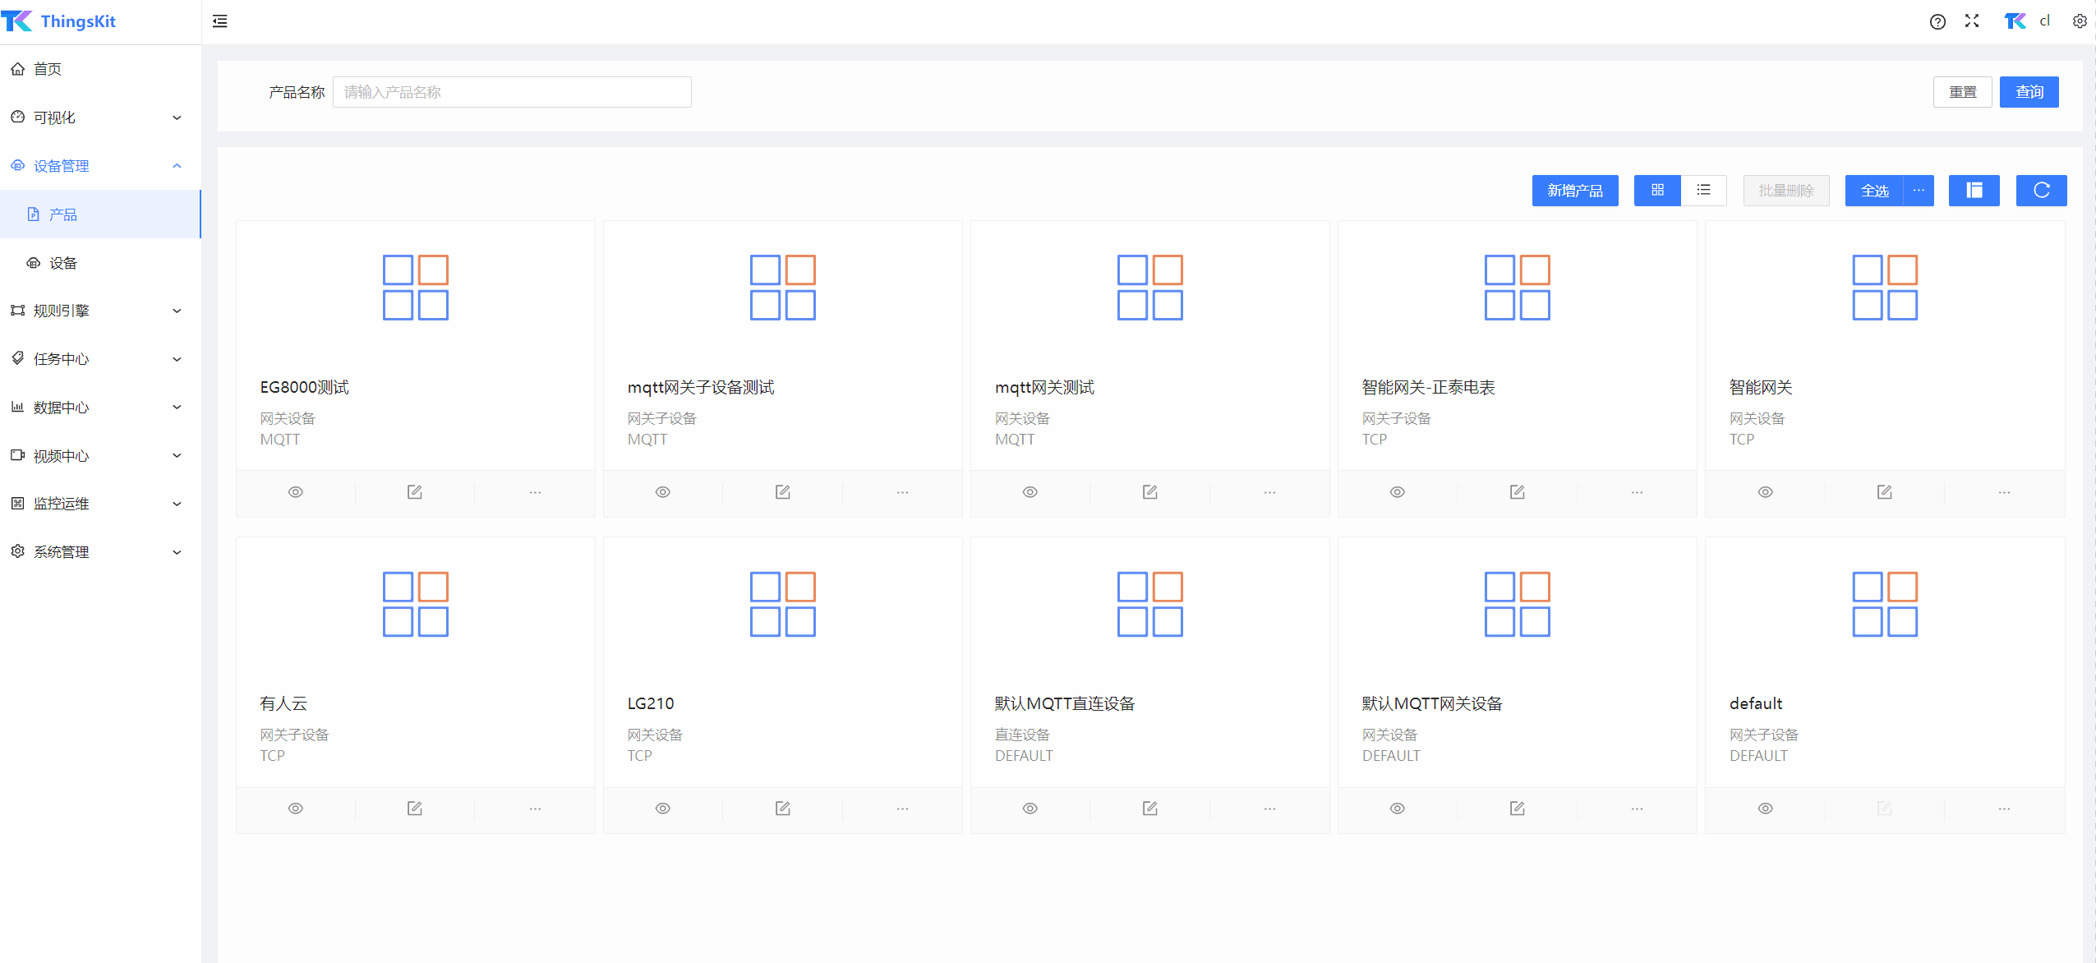Screen dimensions: 2096x963
Task: Go to 首页 in the sidebar
Action: coord(48,69)
